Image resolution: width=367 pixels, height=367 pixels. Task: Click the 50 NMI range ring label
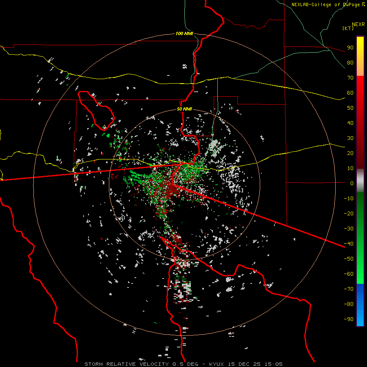(x=184, y=109)
